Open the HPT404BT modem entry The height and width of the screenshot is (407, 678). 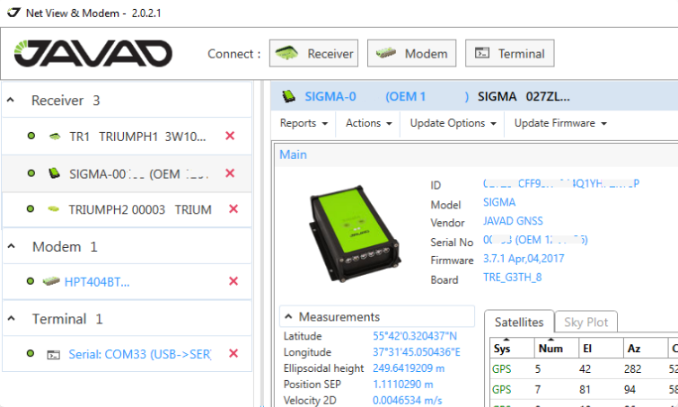point(97,282)
